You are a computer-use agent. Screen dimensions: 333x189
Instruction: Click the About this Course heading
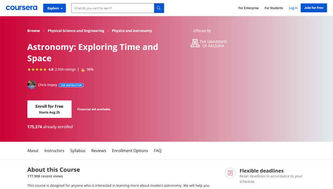click(x=53, y=170)
